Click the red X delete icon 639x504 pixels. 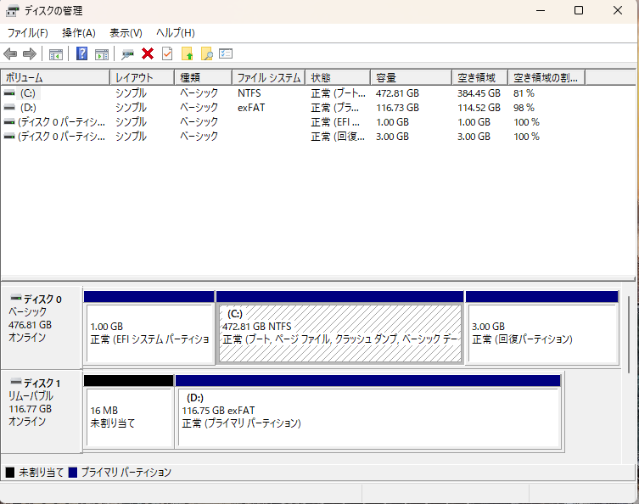[x=148, y=53]
